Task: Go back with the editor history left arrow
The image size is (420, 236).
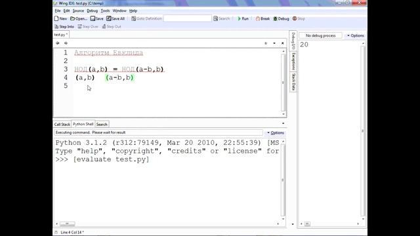Action: (x=57, y=43)
